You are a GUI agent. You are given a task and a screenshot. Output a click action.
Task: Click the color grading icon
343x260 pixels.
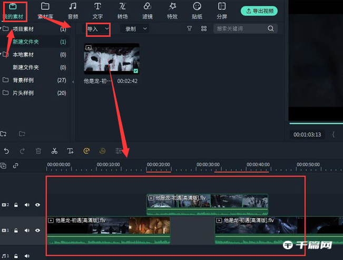pos(102,151)
